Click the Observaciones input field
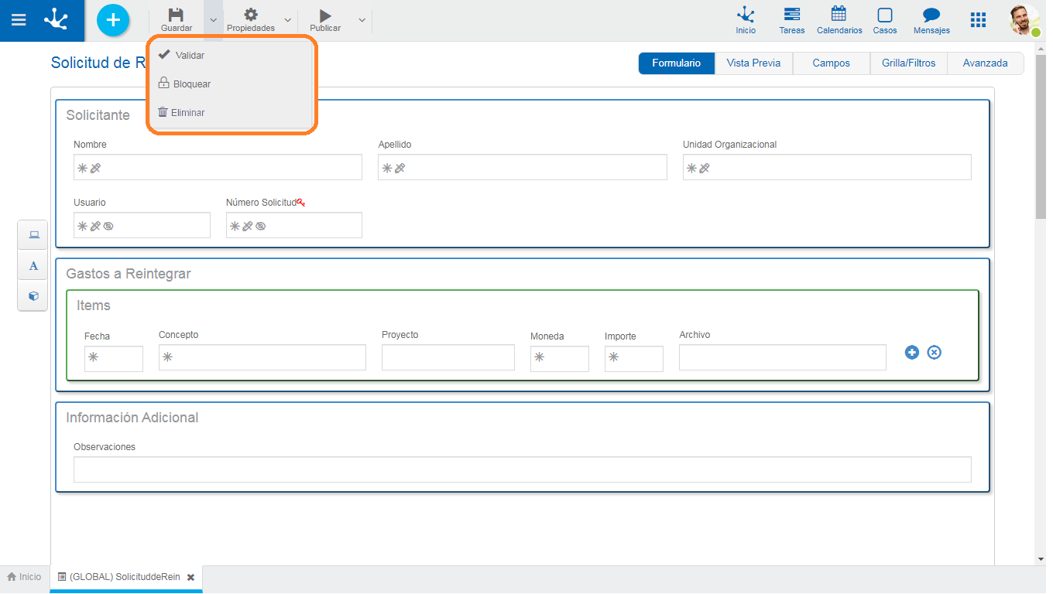This screenshot has width=1053, height=594. pyautogui.click(x=523, y=469)
